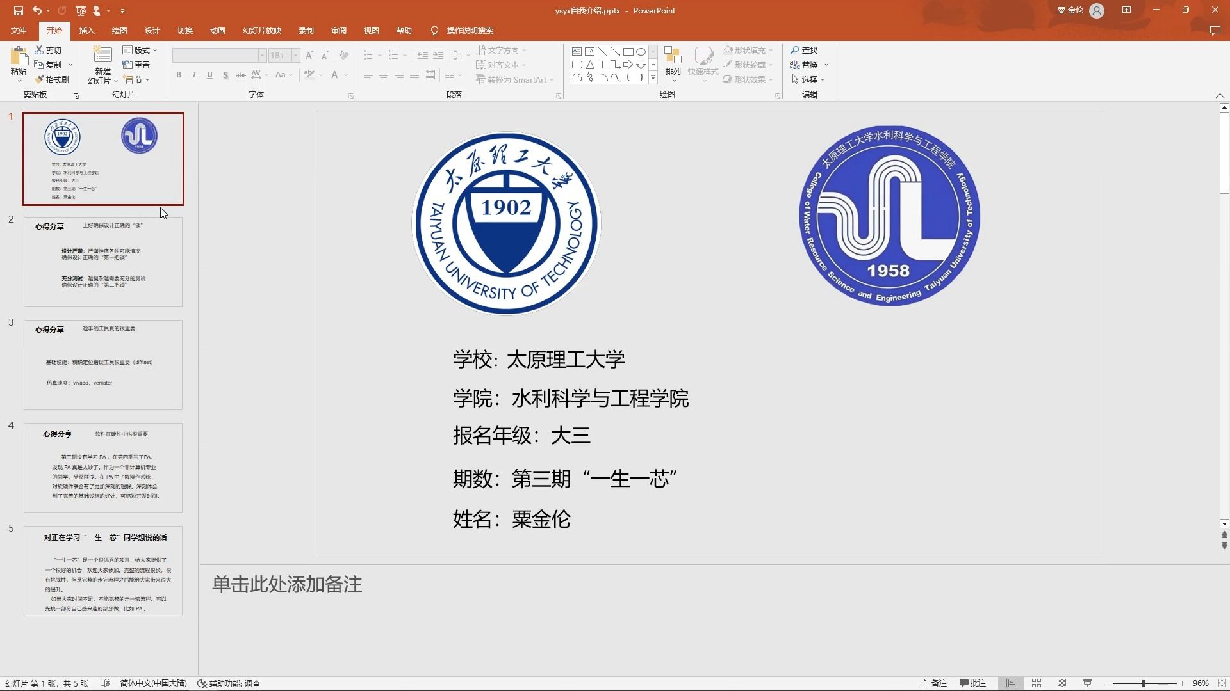Screen dimensions: 1230x691
Task: Click the accessibility (辅助功能: 调查) status
Action: click(x=229, y=683)
